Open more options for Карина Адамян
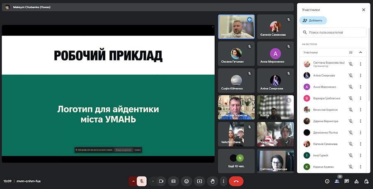The image size is (373, 189). (x=361, y=167)
